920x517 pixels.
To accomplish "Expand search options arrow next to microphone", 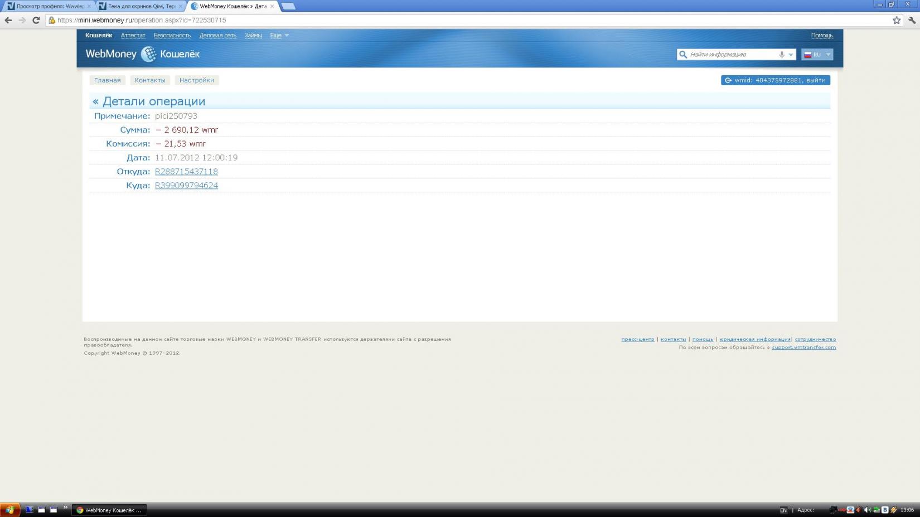I will 791,55.
